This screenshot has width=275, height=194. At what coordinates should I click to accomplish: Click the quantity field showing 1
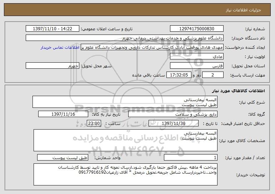pos(191,158)
